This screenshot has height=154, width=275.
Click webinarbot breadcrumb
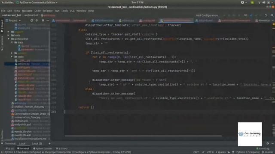(31, 15)
